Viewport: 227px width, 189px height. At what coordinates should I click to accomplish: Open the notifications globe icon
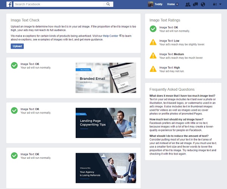click(x=203, y=5)
